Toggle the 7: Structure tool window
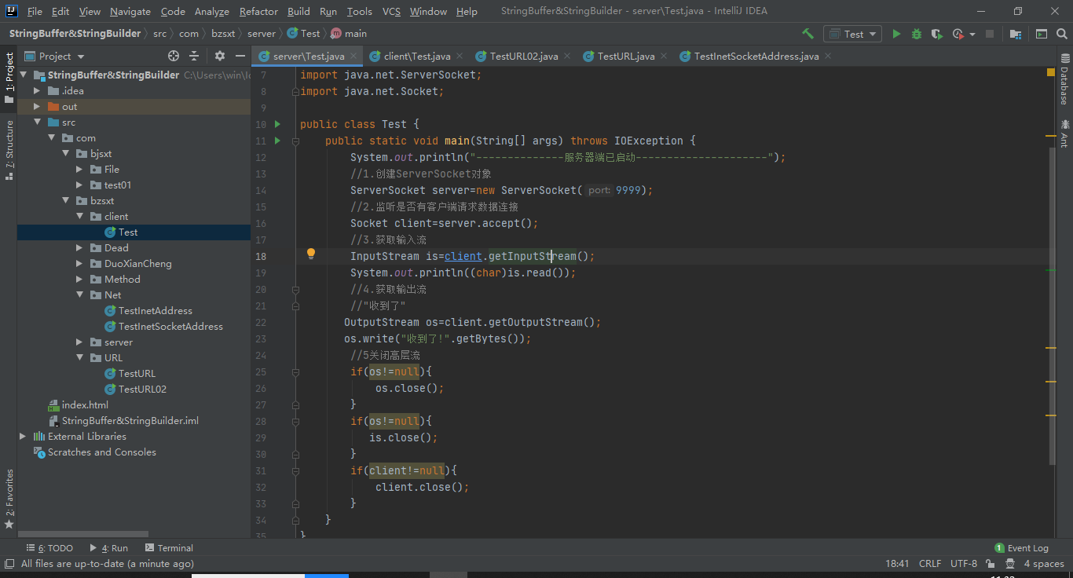The width and height of the screenshot is (1073, 578). [x=9, y=150]
